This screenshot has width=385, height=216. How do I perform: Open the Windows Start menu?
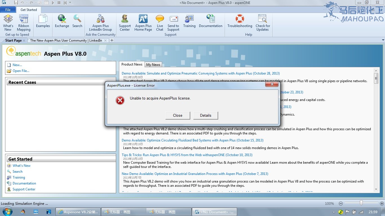7,211
